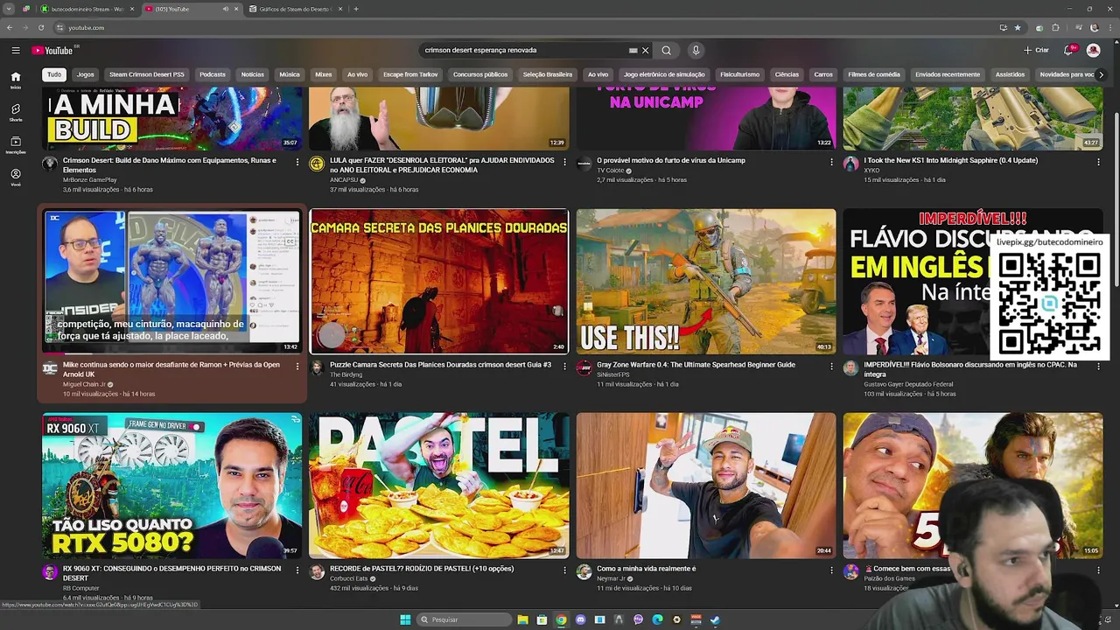Open channel link MrBonze GamePlay
The width and height of the screenshot is (1120, 630).
tap(89, 180)
